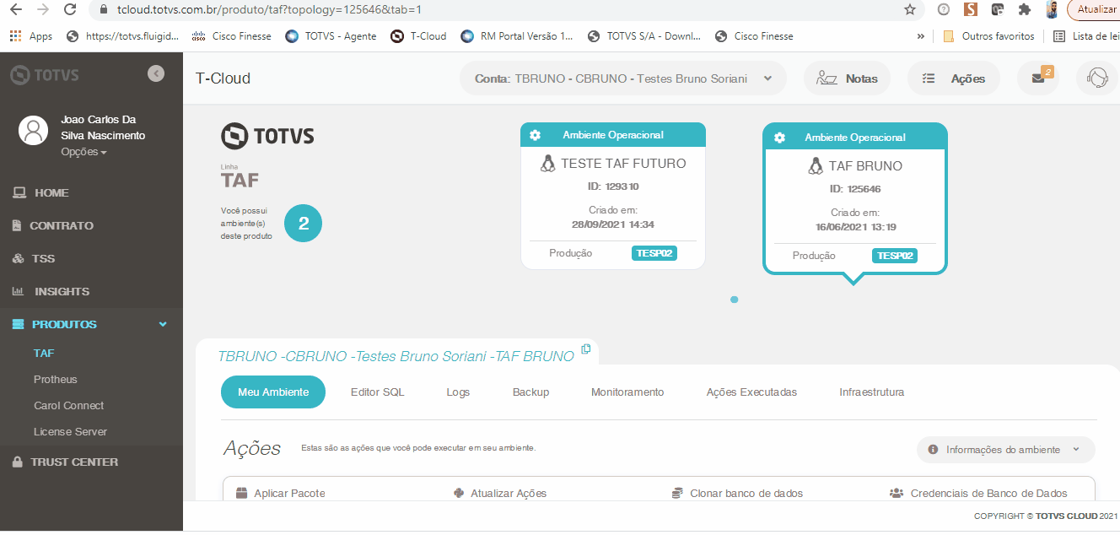The height and width of the screenshot is (535, 1120).
Task: Open TOTVS S/A - Downl... bookmark
Action: [644, 36]
